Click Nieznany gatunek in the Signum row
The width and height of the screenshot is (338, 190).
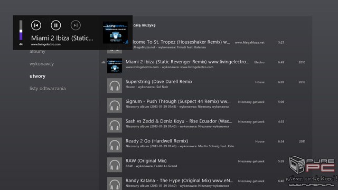point(251,102)
